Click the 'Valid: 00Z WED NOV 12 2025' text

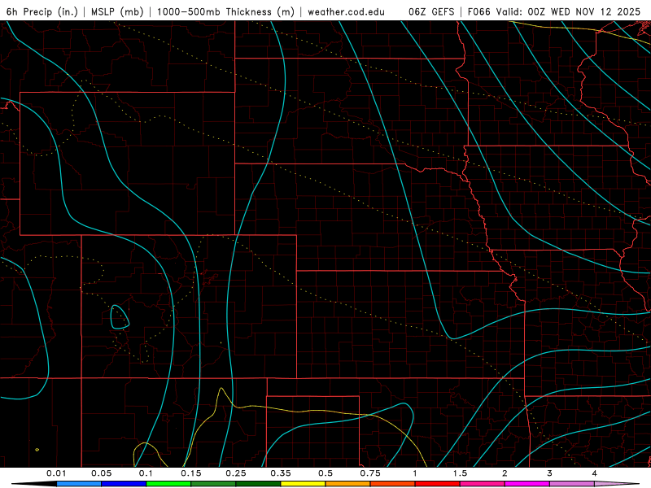coord(568,11)
